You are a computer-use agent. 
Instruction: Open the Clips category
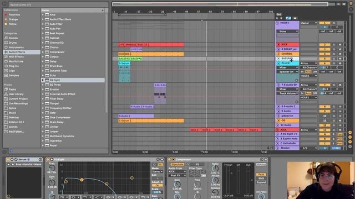[x=12, y=71]
